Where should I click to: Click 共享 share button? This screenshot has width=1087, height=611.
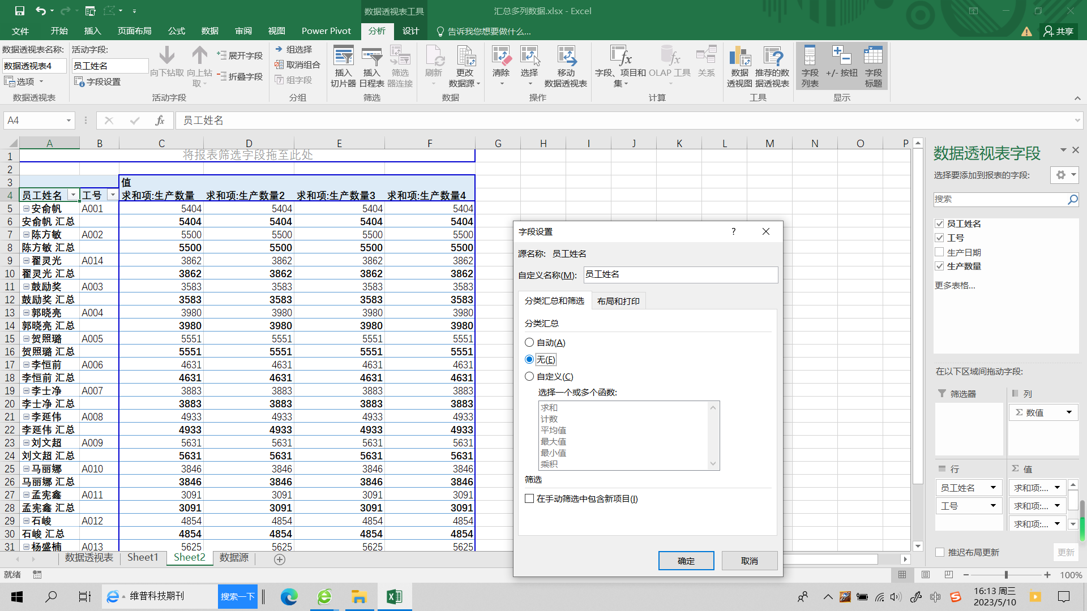[1059, 31]
